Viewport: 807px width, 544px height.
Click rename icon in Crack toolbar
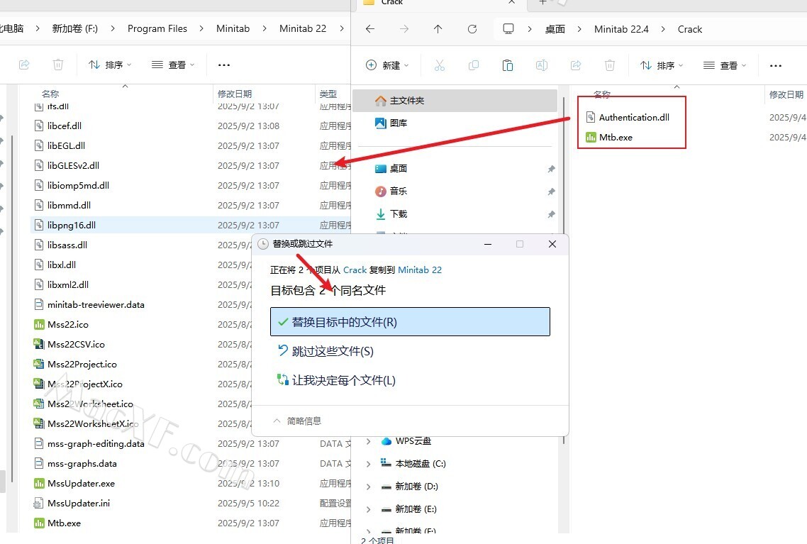tap(542, 65)
